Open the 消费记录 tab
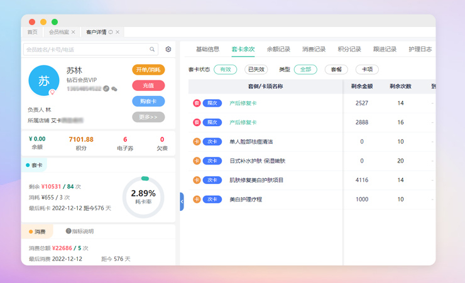The width and height of the screenshot is (465, 283). (314, 49)
